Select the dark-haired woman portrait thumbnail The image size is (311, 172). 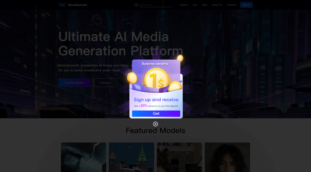pyautogui.click(x=227, y=157)
